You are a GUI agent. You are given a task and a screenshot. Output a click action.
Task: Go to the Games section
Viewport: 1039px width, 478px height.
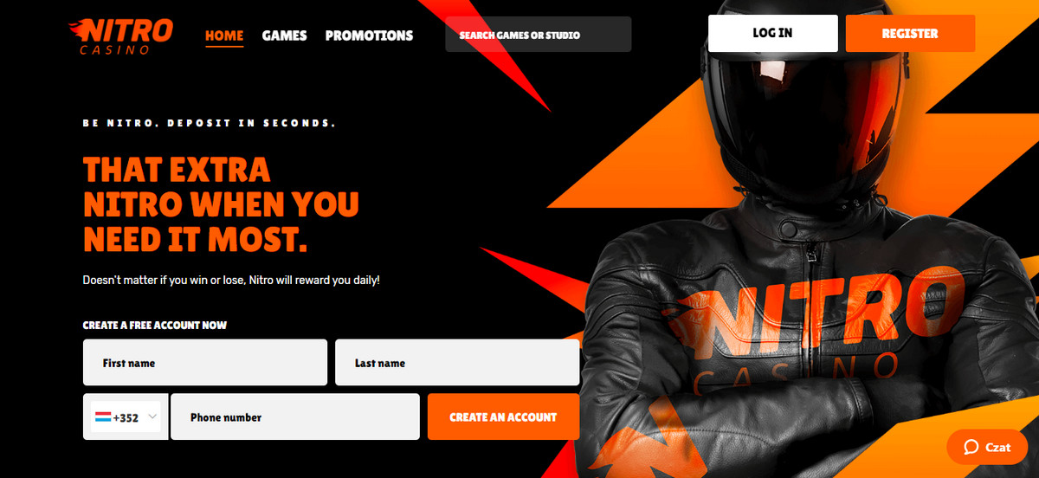click(285, 36)
